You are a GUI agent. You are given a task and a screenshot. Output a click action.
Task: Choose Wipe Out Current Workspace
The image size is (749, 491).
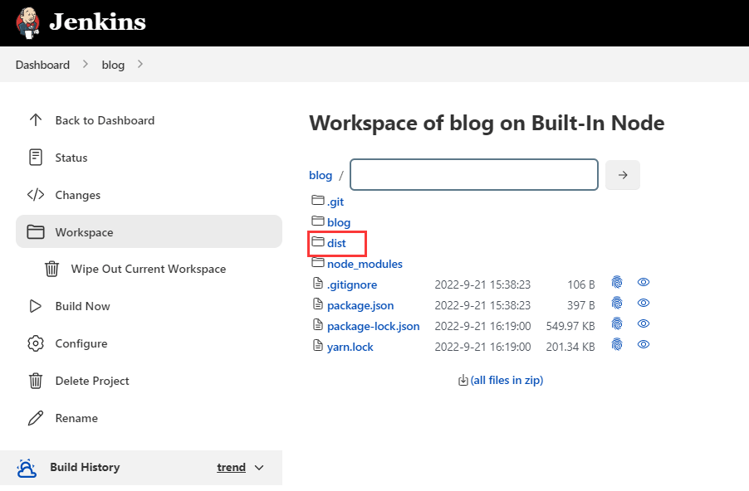149,269
